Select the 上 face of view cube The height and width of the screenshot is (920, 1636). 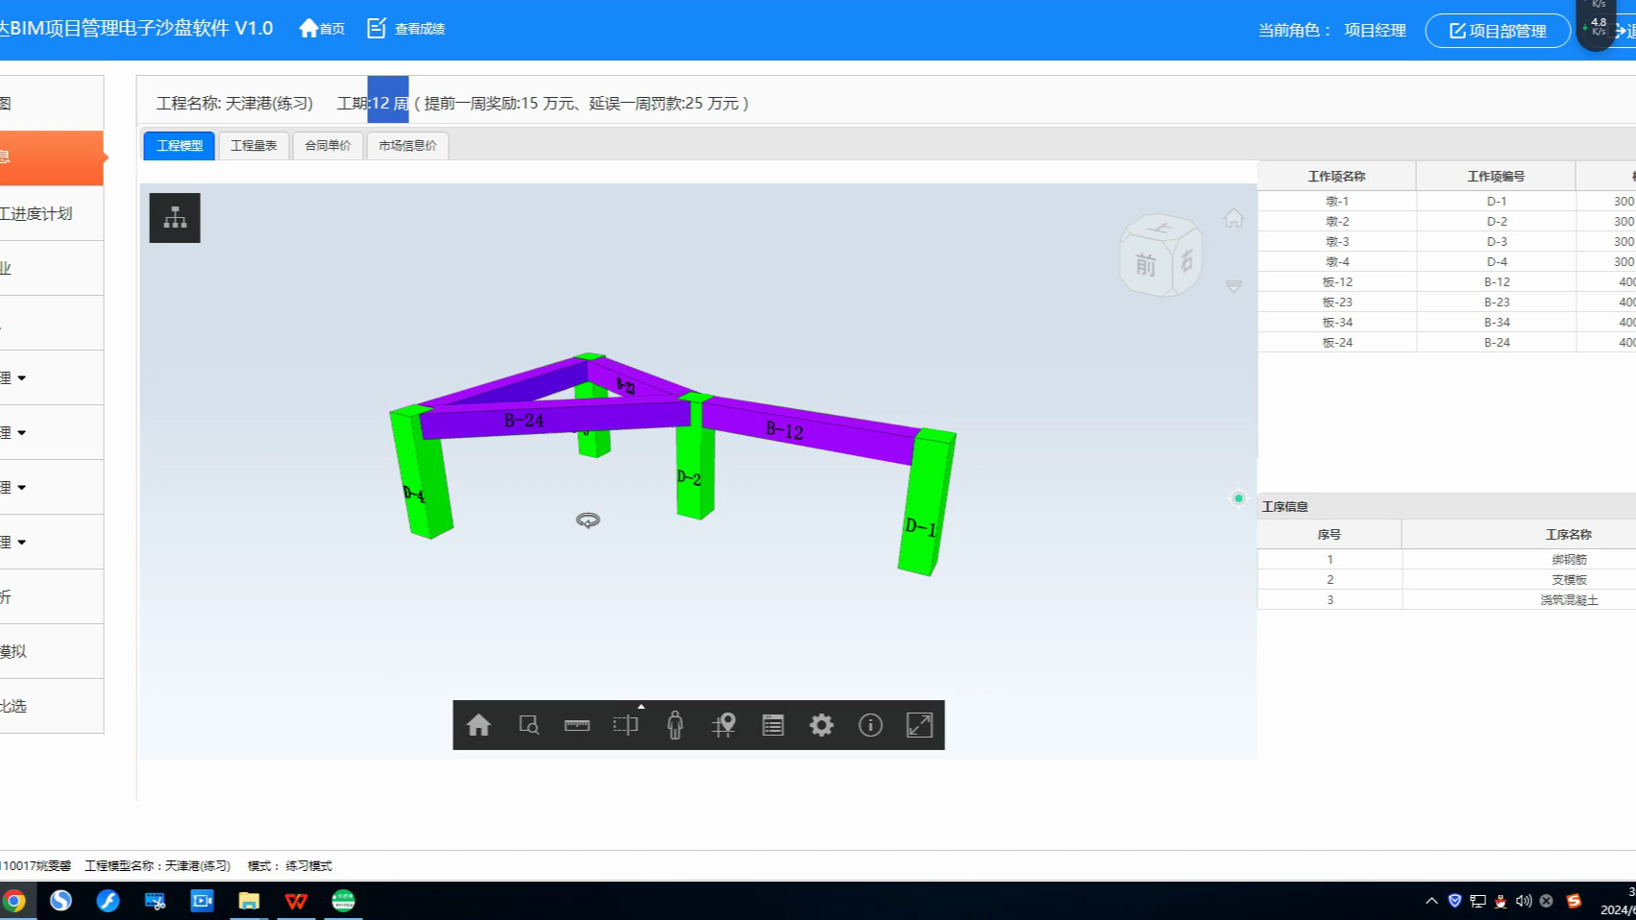point(1160,229)
